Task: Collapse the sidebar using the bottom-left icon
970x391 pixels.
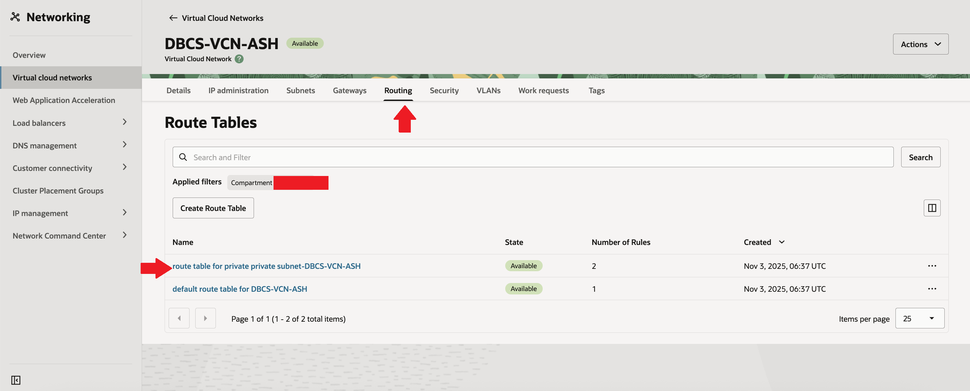Action: pos(16,380)
